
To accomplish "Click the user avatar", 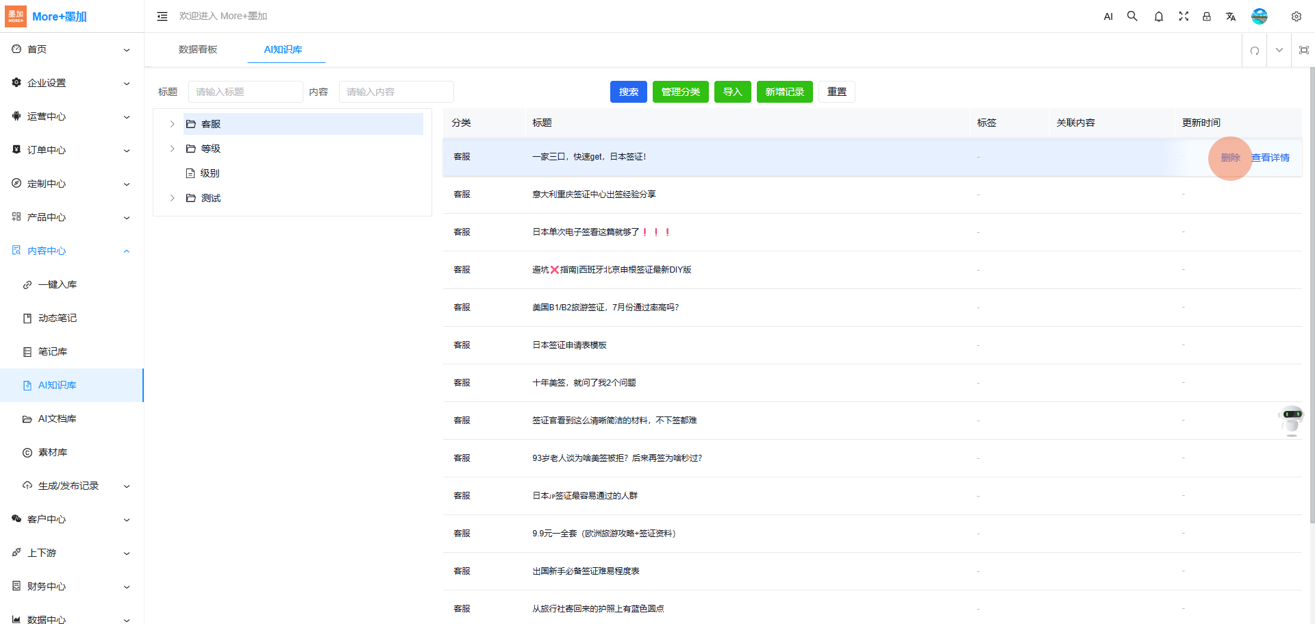I will pos(1259,16).
